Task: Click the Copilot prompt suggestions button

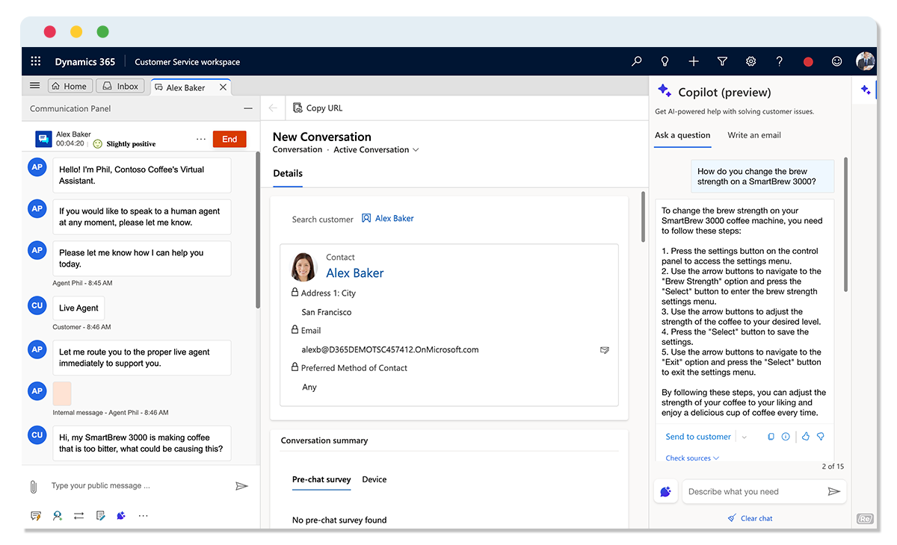Action: (x=666, y=491)
